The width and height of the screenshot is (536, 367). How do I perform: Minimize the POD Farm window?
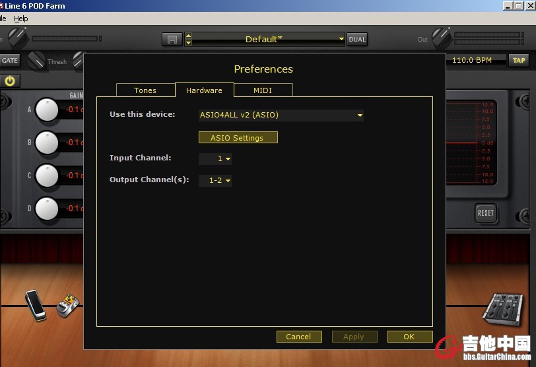508,5
